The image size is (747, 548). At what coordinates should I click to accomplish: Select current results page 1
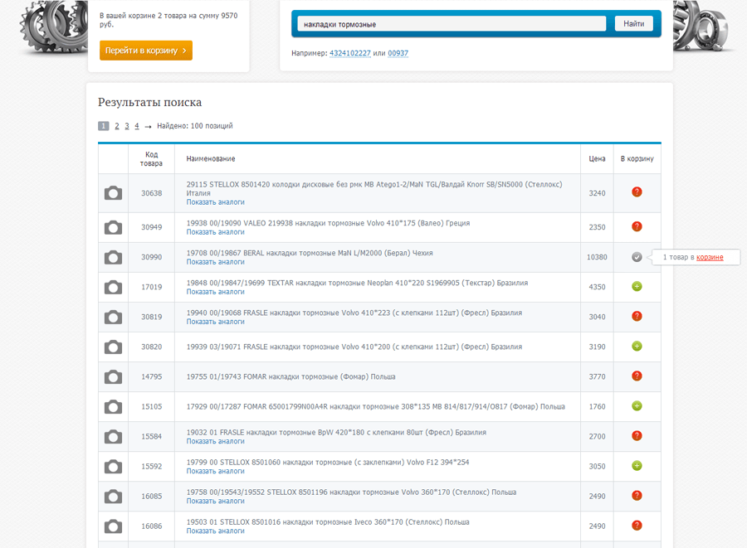[x=104, y=126]
